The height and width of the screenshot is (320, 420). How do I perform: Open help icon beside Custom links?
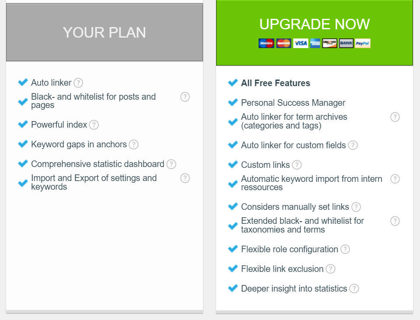click(297, 165)
